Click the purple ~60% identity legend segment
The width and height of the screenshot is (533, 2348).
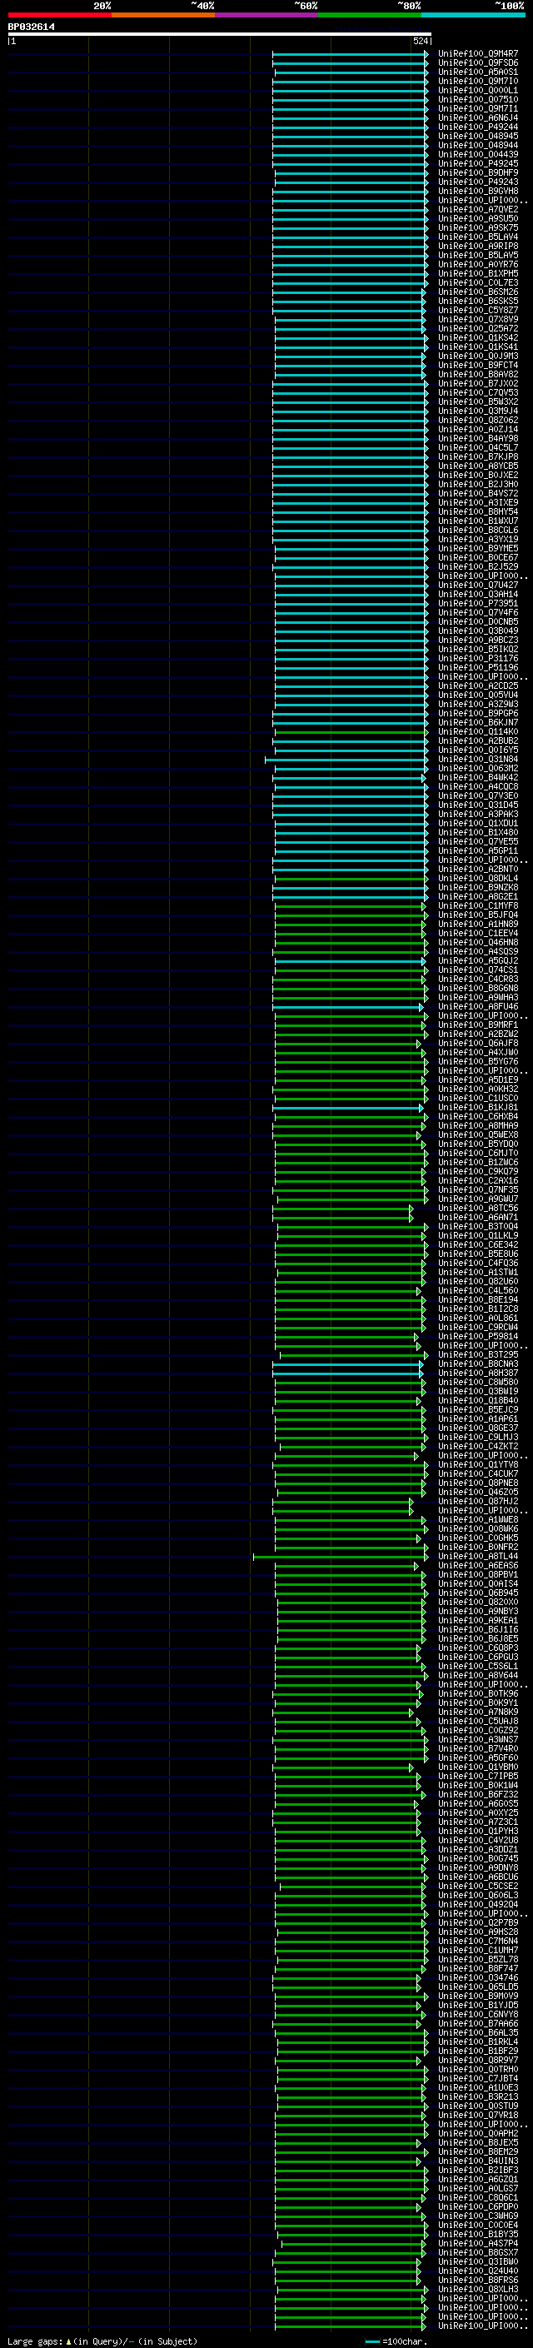(267, 15)
